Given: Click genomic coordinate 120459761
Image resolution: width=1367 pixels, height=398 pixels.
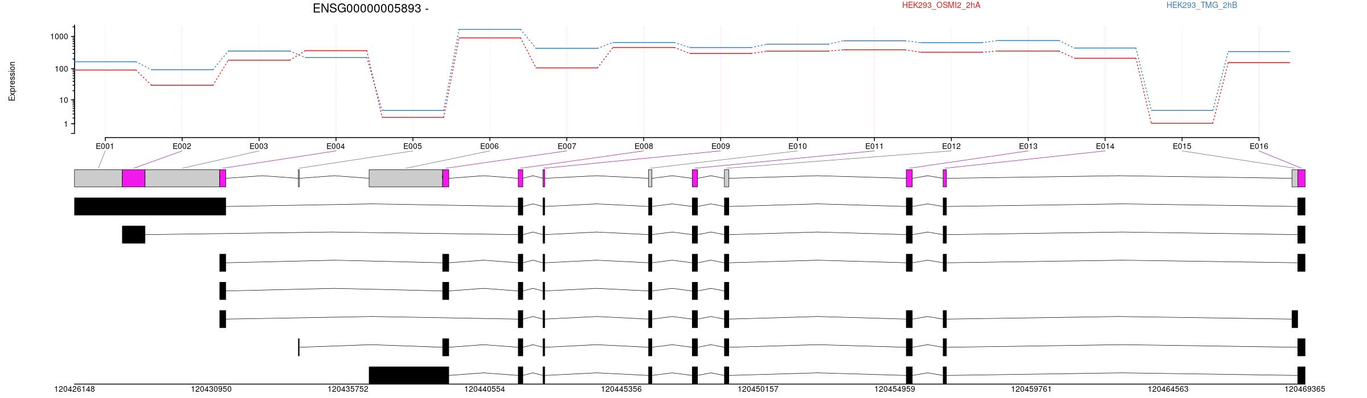Looking at the screenshot, I should pyautogui.click(x=1032, y=389).
